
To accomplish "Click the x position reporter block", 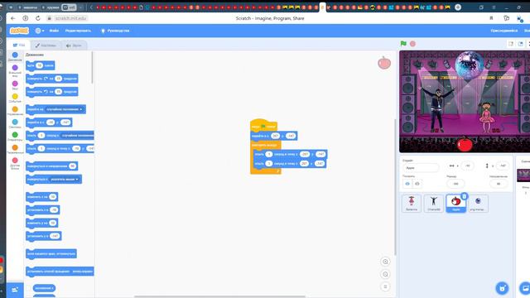I will point(44,288).
